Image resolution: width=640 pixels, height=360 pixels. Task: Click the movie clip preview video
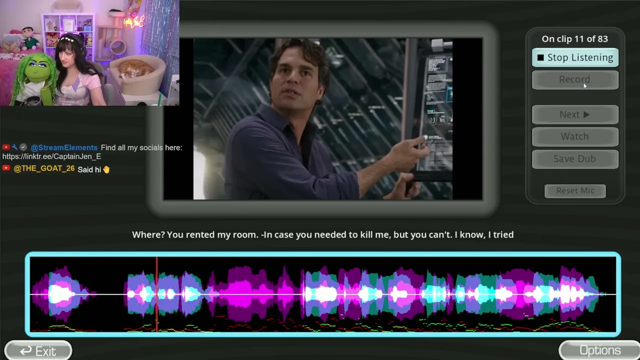click(323, 119)
